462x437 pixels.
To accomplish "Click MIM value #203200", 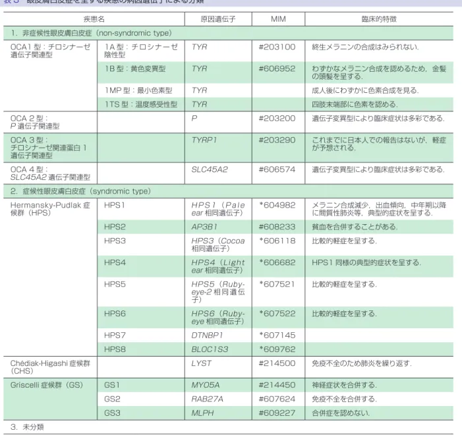I will coord(277,119).
